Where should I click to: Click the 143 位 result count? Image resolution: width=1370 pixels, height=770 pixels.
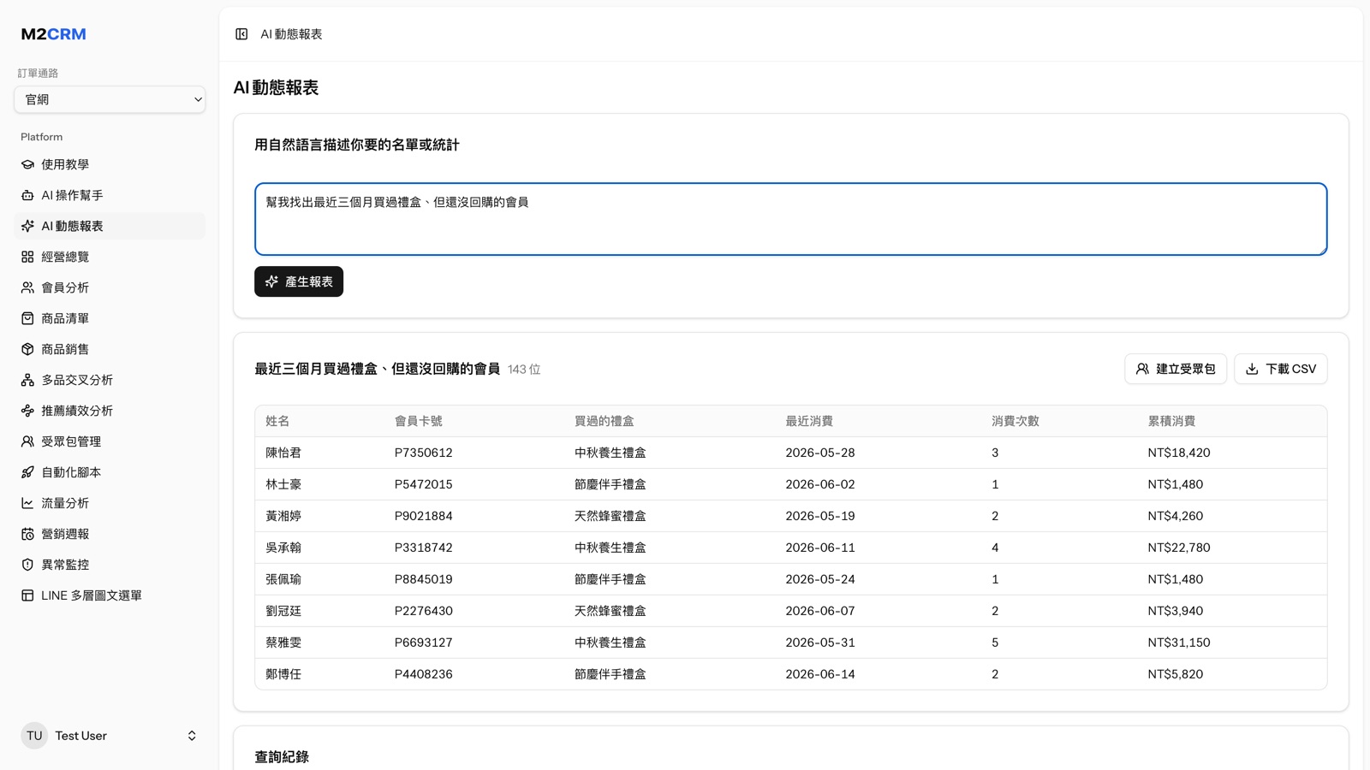(524, 370)
